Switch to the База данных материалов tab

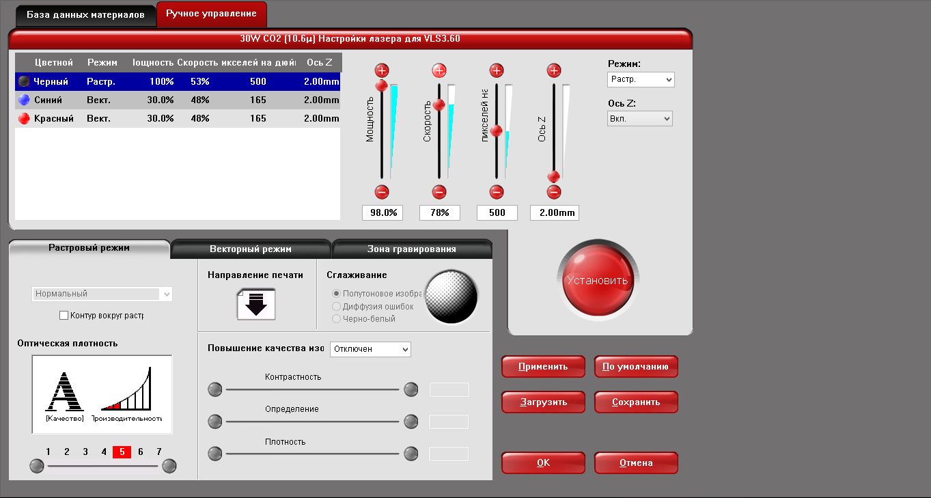85,15
